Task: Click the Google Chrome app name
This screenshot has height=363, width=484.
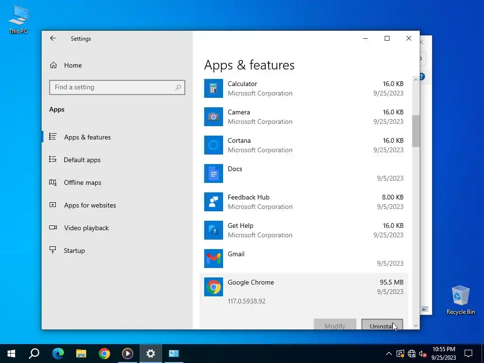Action: [x=251, y=283]
